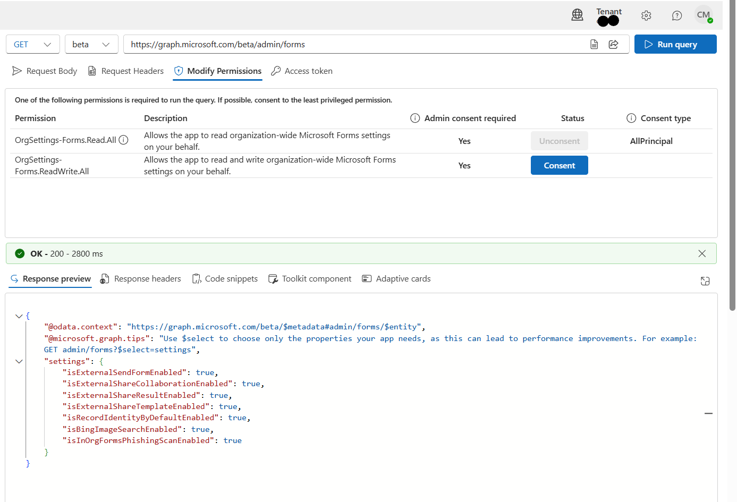737x502 pixels.
Task: Click the Response headers icon
Action: coord(105,278)
